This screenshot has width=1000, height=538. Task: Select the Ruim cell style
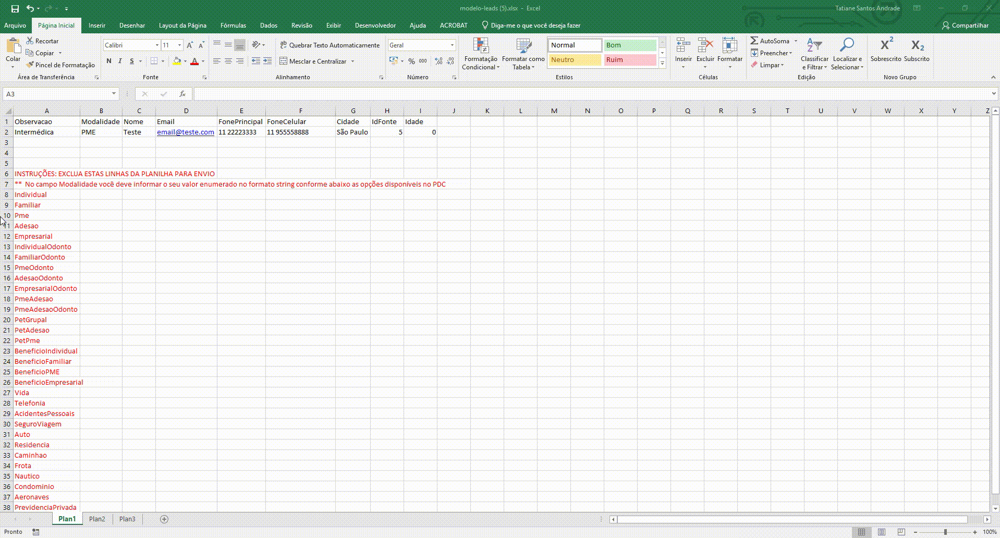(x=630, y=59)
